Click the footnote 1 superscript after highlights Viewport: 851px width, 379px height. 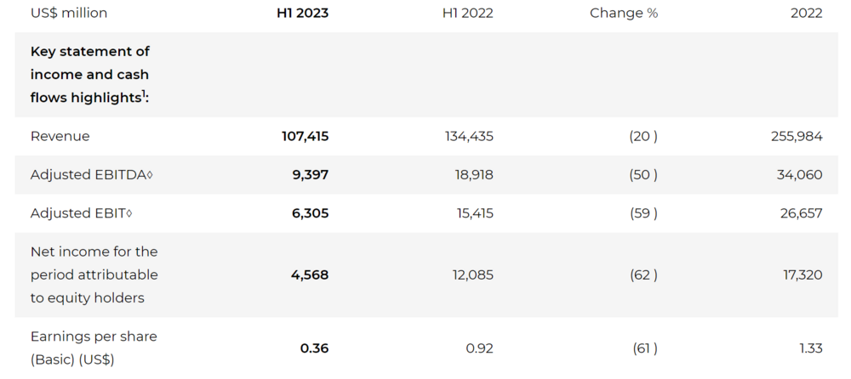click(x=142, y=93)
